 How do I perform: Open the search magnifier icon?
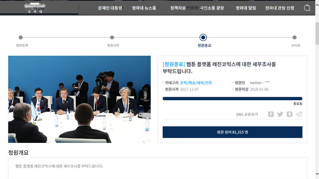tap(307, 8)
